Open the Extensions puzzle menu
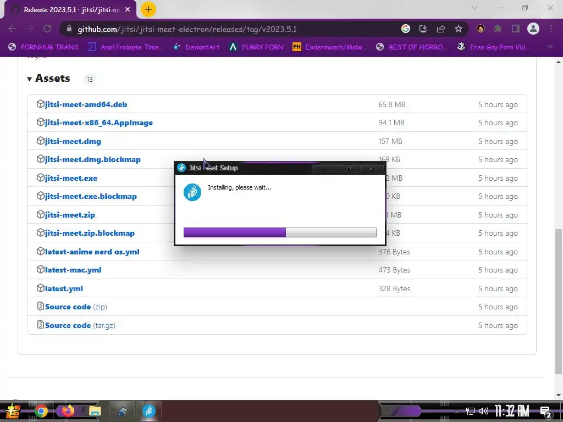The image size is (563, 422). tap(498, 29)
